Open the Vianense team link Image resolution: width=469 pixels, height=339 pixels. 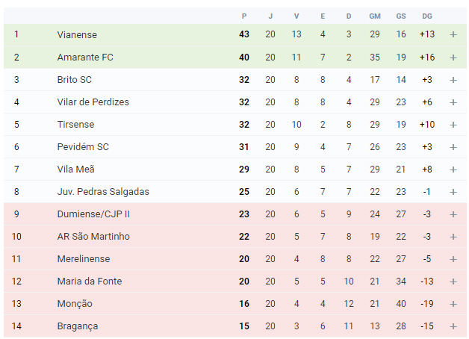point(77,34)
